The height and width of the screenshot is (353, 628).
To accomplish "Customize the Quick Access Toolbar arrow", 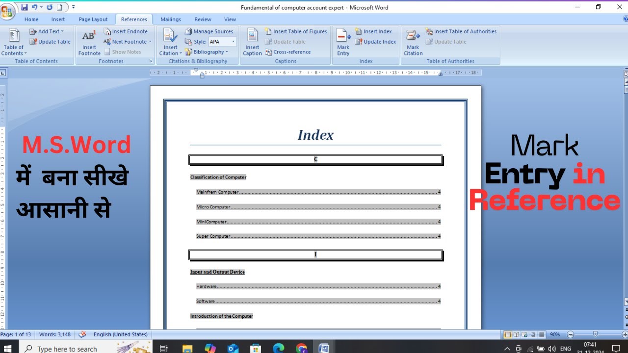I will (73, 7).
